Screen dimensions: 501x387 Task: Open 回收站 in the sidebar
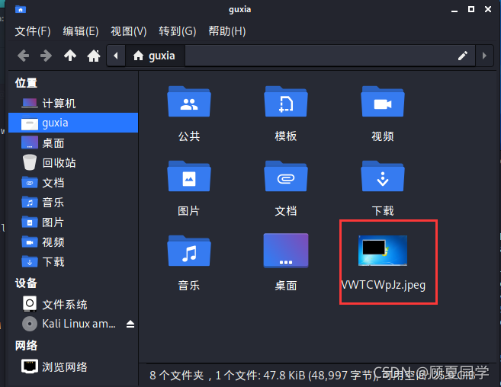73,162
